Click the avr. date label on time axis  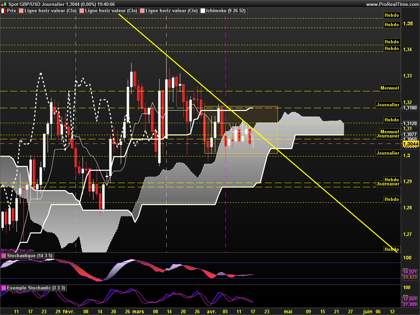[211, 311]
